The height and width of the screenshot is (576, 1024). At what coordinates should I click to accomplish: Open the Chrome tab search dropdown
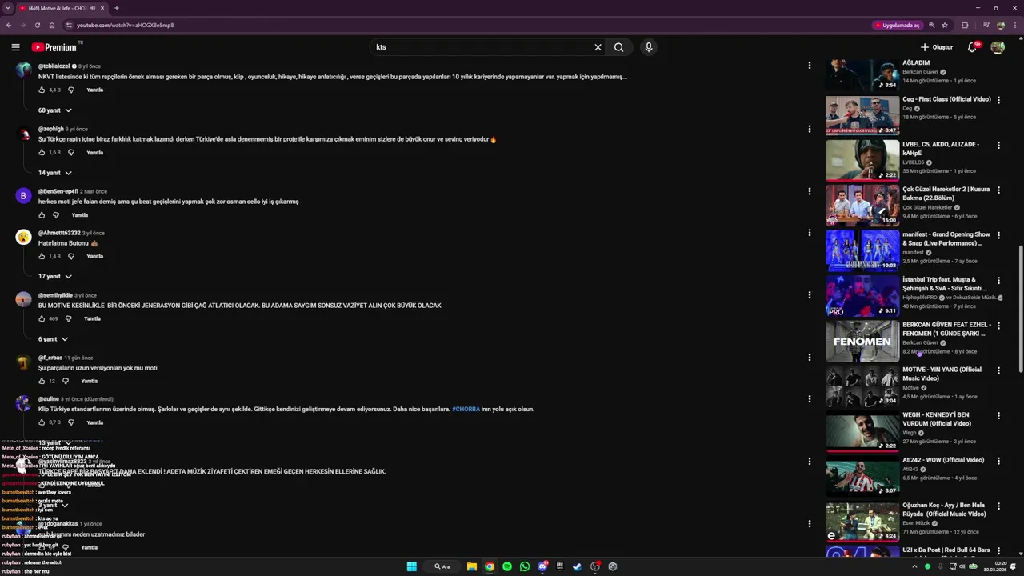[x=8, y=8]
